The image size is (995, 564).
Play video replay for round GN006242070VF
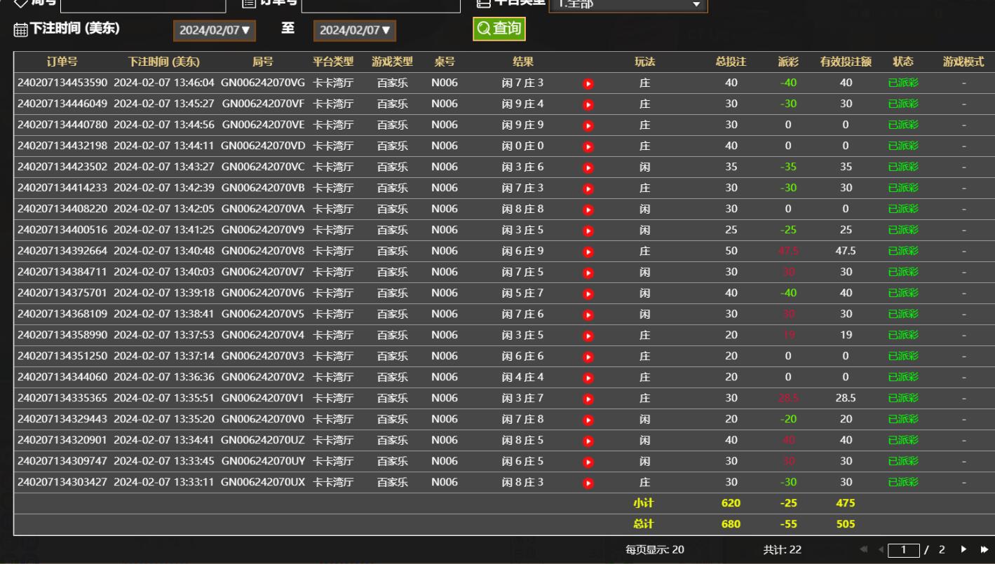click(588, 104)
